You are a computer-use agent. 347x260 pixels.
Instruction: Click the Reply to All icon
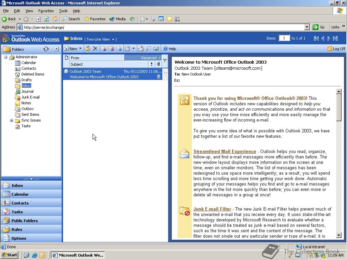(111, 49)
